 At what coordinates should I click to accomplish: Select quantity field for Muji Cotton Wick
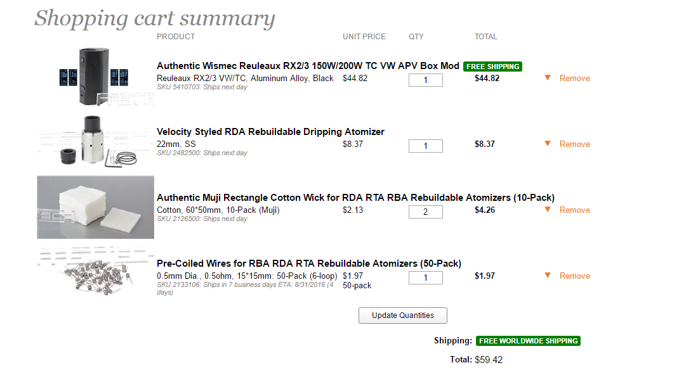426,212
